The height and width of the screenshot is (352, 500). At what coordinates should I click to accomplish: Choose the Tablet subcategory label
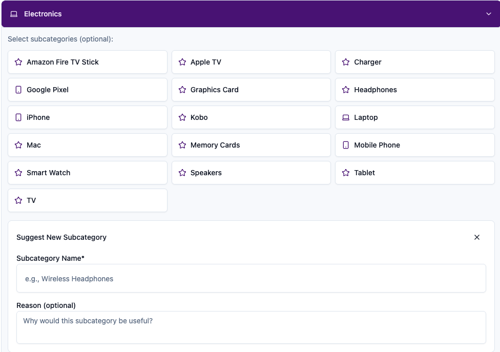pos(364,173)
